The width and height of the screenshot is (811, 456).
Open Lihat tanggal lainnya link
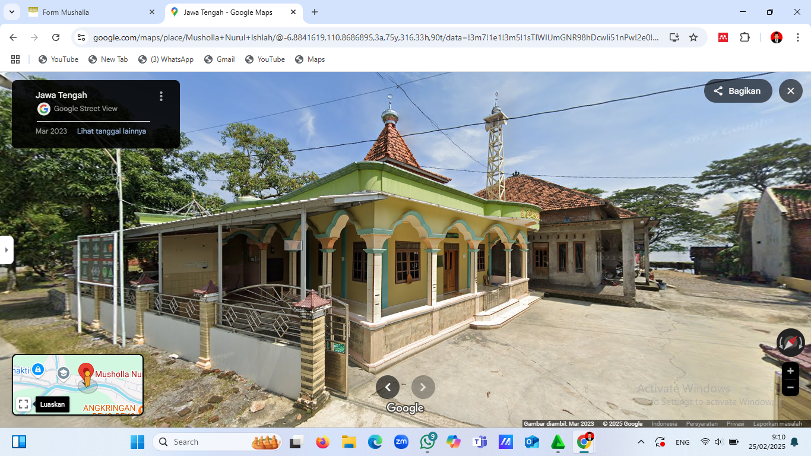[x=112, y=131]
